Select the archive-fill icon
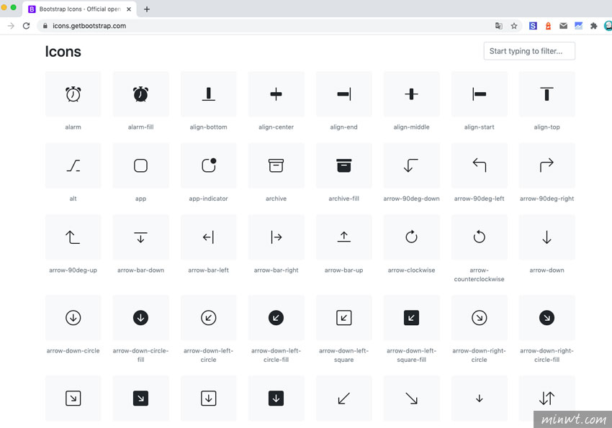612x428 pixels. [x=344, y=165]
